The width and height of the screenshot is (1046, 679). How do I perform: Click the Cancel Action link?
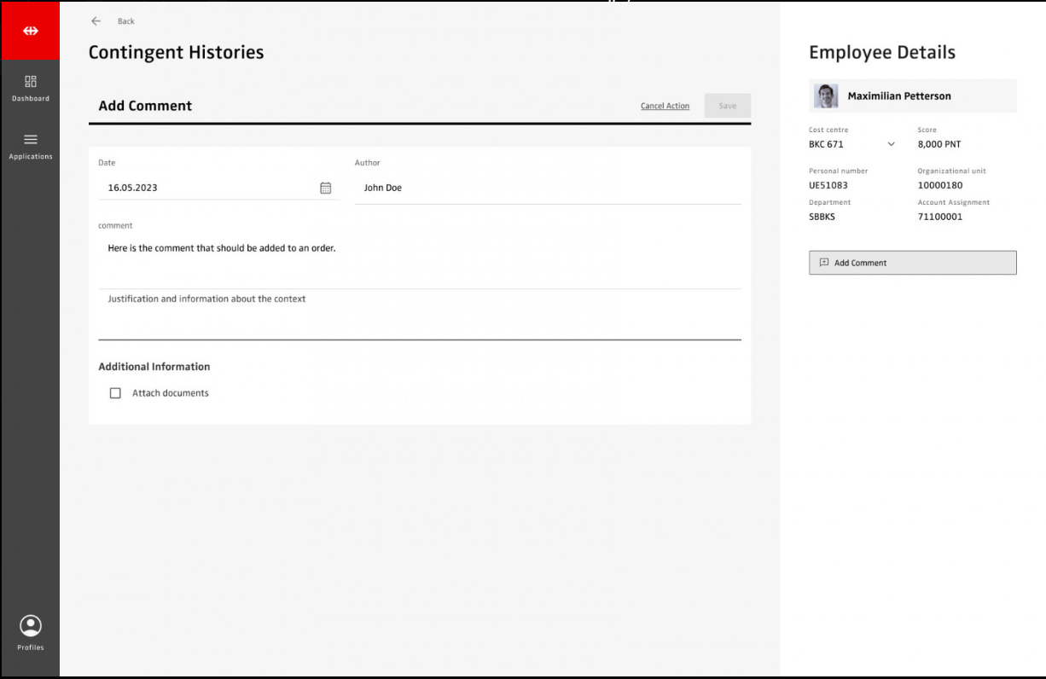pyautogui.click(x=665, y=106)
